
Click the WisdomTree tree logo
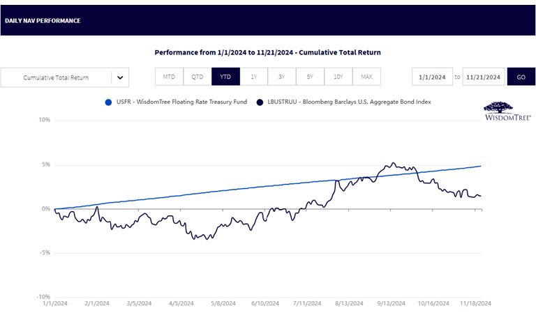point(507,111)
